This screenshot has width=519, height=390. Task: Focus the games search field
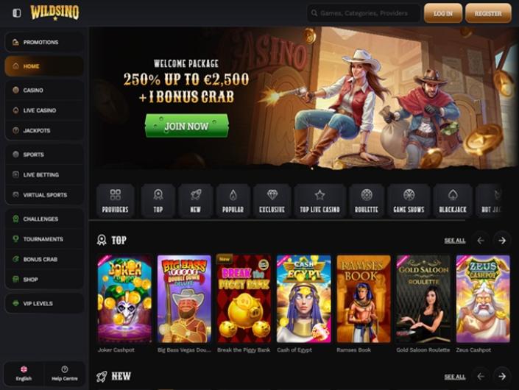(364, 13)
